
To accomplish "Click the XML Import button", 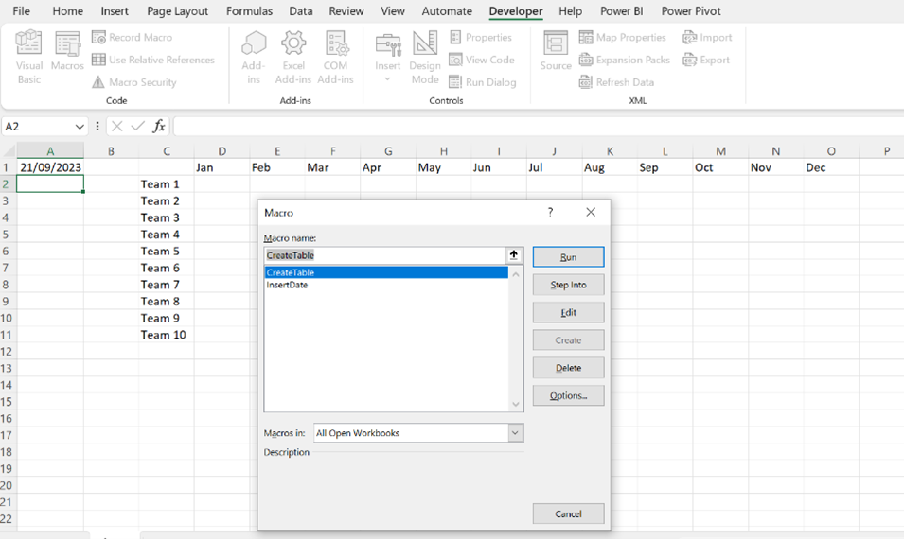I will point(707,38).
